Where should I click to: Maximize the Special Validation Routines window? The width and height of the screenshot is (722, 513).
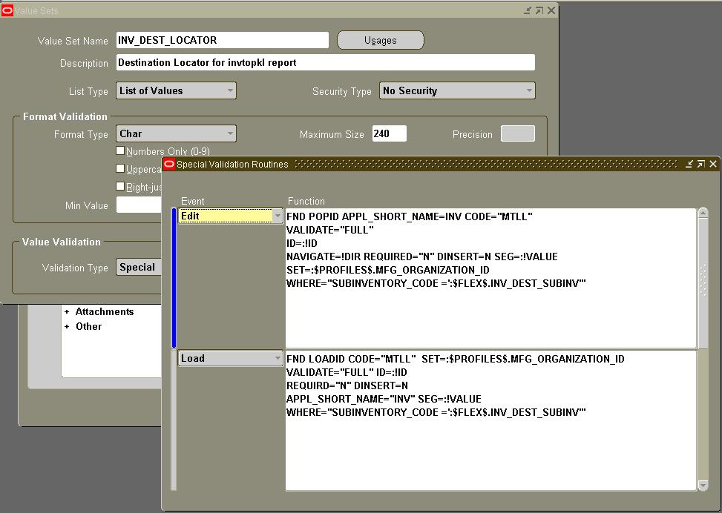coord(700,164)
